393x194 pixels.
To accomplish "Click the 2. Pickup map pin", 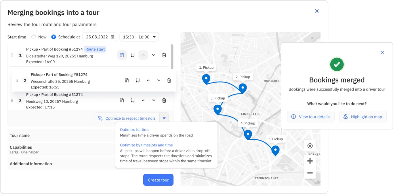I will tap(243, 88).
